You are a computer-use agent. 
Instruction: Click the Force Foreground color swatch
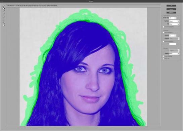pos(173,44)
